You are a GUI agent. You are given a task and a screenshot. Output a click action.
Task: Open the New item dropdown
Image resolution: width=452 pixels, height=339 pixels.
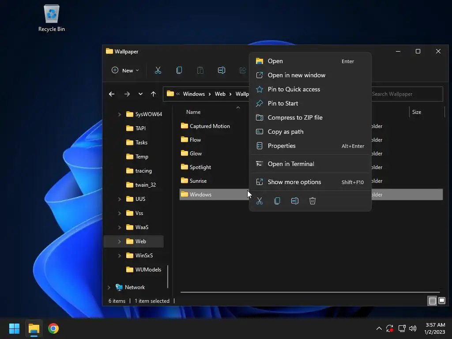(125, 70)
